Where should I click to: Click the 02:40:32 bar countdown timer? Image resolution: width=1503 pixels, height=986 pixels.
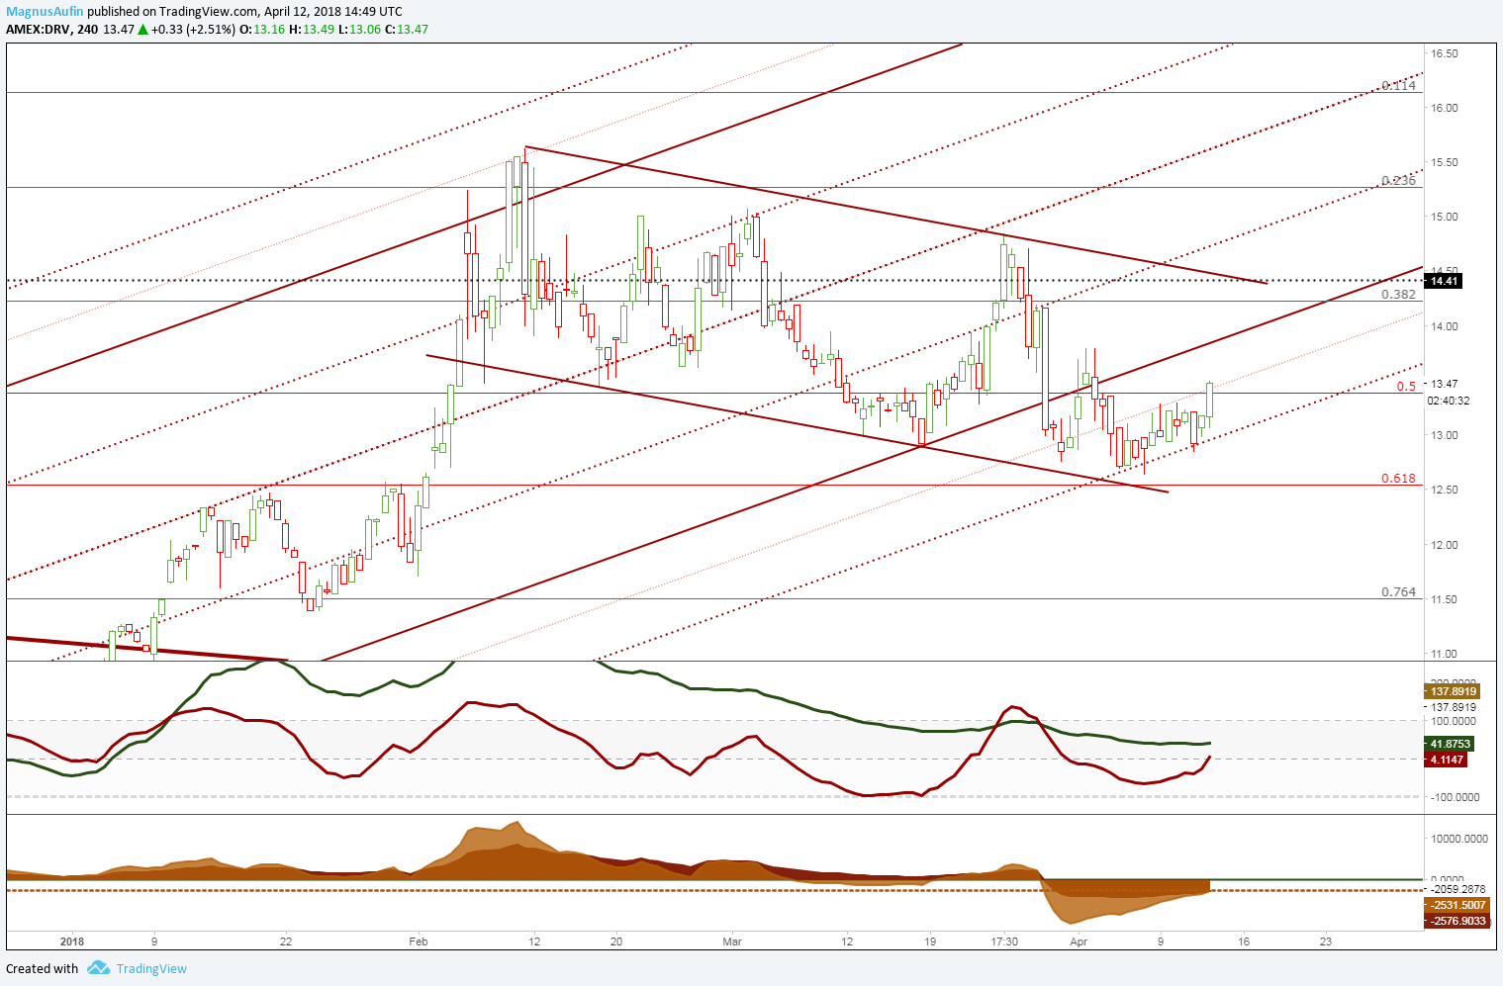click(x=1449, y=401)
